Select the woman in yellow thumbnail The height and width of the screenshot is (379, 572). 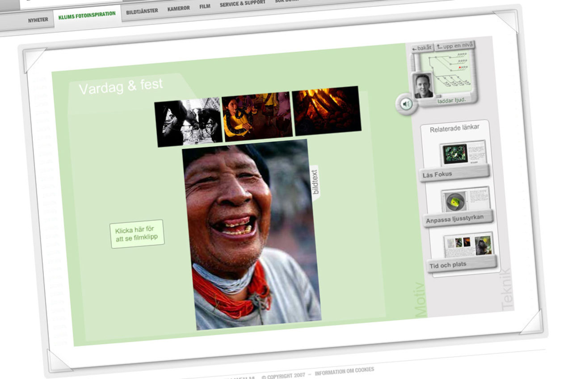pyautogui.click(x=257, y=117)
